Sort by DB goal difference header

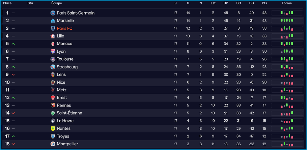tap(251, 3)
